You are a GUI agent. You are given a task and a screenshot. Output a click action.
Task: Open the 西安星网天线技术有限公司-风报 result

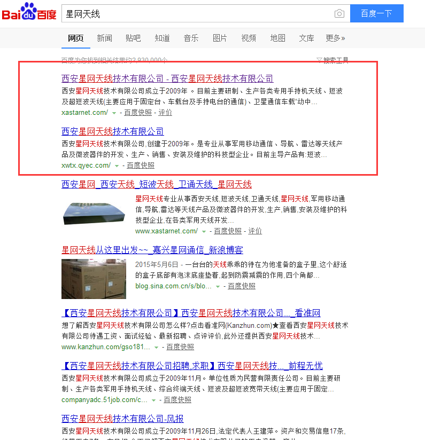(122, 419)
